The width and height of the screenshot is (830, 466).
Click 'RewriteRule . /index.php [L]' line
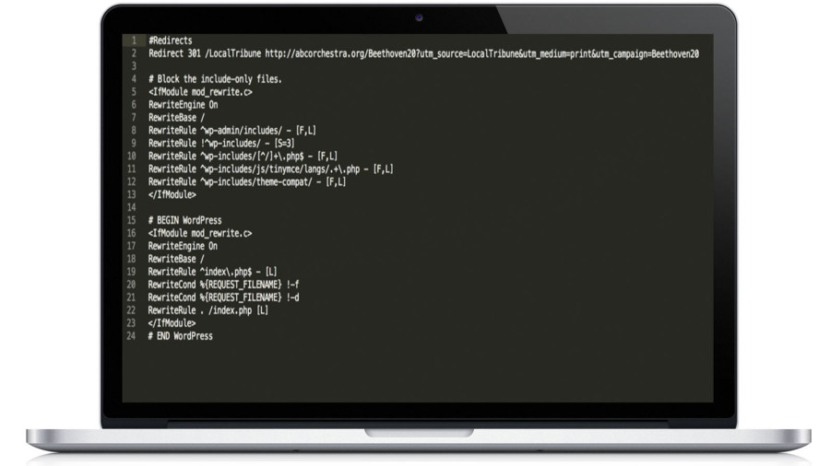point(208,310)
